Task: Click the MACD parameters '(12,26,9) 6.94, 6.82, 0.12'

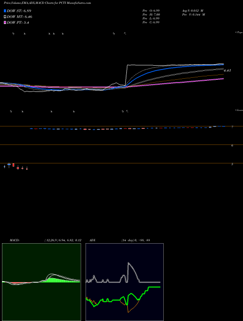Action: (63, 240)
